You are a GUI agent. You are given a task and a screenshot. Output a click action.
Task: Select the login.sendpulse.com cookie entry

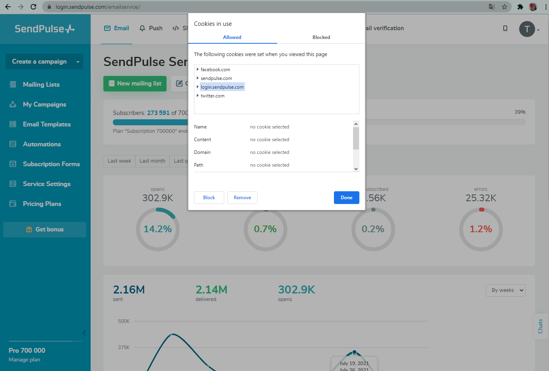(x=222, y=87)
